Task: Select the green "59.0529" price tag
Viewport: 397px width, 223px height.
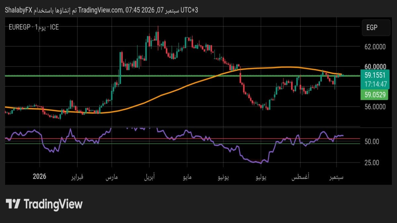Action: pos(375,95)
